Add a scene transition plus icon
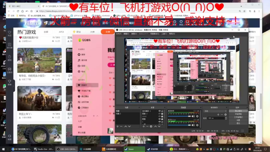Viewport: 270px width, 152px height. coord(218,115)
